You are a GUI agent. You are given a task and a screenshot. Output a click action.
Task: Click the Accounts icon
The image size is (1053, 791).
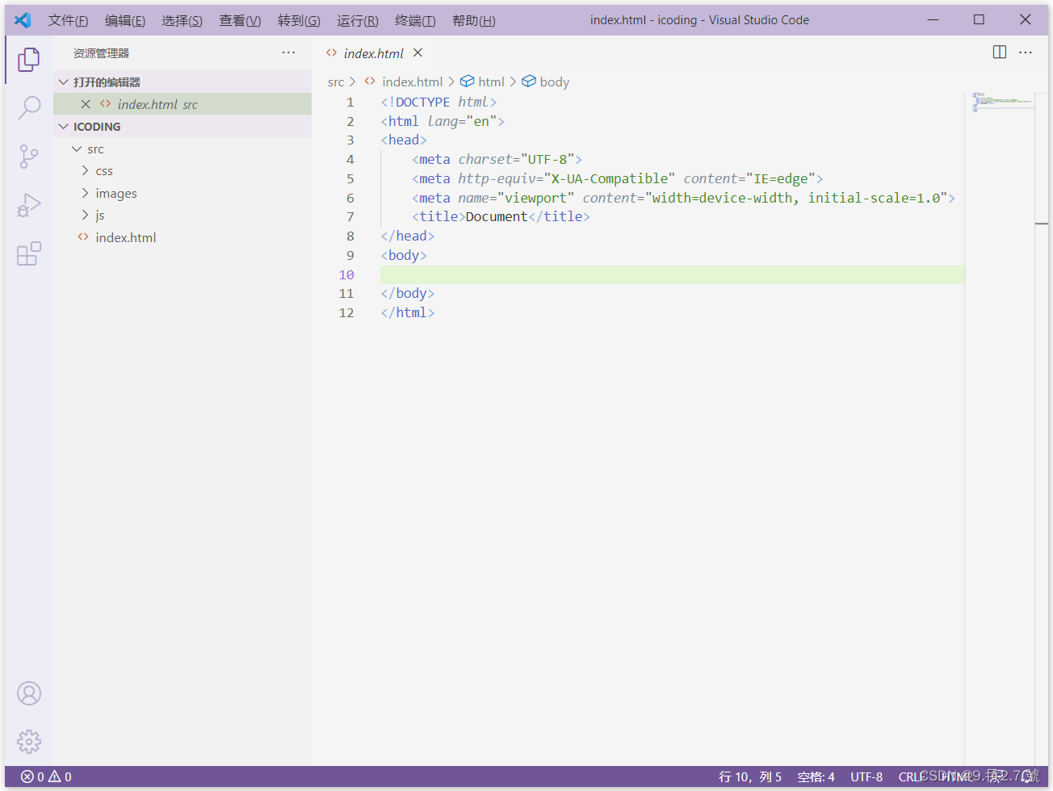click(x=29, y=693)
